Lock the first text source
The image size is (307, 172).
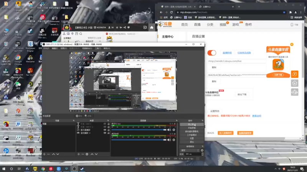point(109,124)
